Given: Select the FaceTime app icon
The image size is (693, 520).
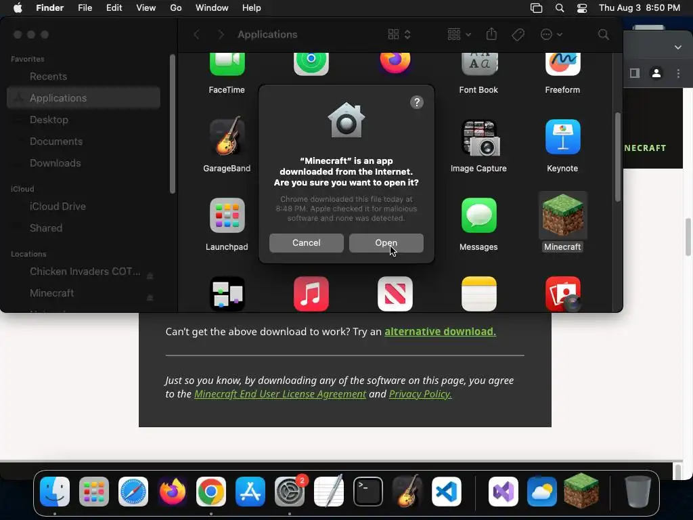Looking at the screenshot, I should [227, 64].
